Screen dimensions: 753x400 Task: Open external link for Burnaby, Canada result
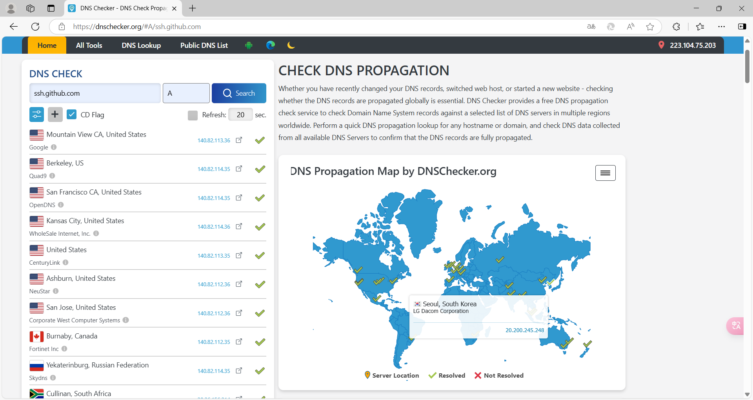pos(239,342)
